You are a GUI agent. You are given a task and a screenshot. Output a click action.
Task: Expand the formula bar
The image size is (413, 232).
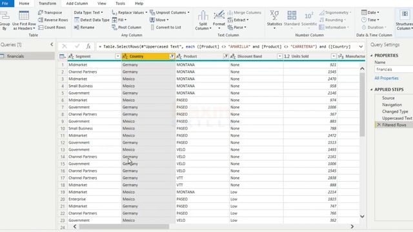(361, 46)
